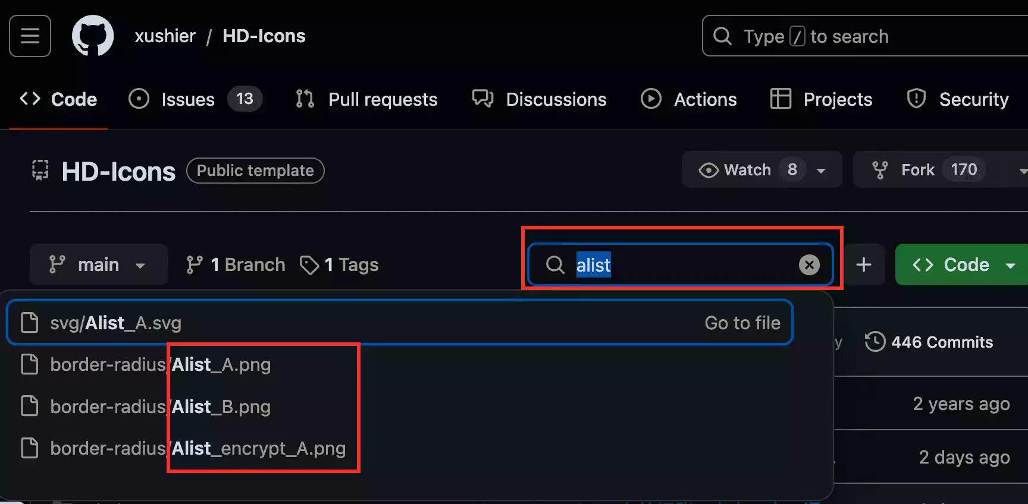Screen dimensions: 1028x504
Task: Open the xushier owner profile link
Action: pos(165,36)
